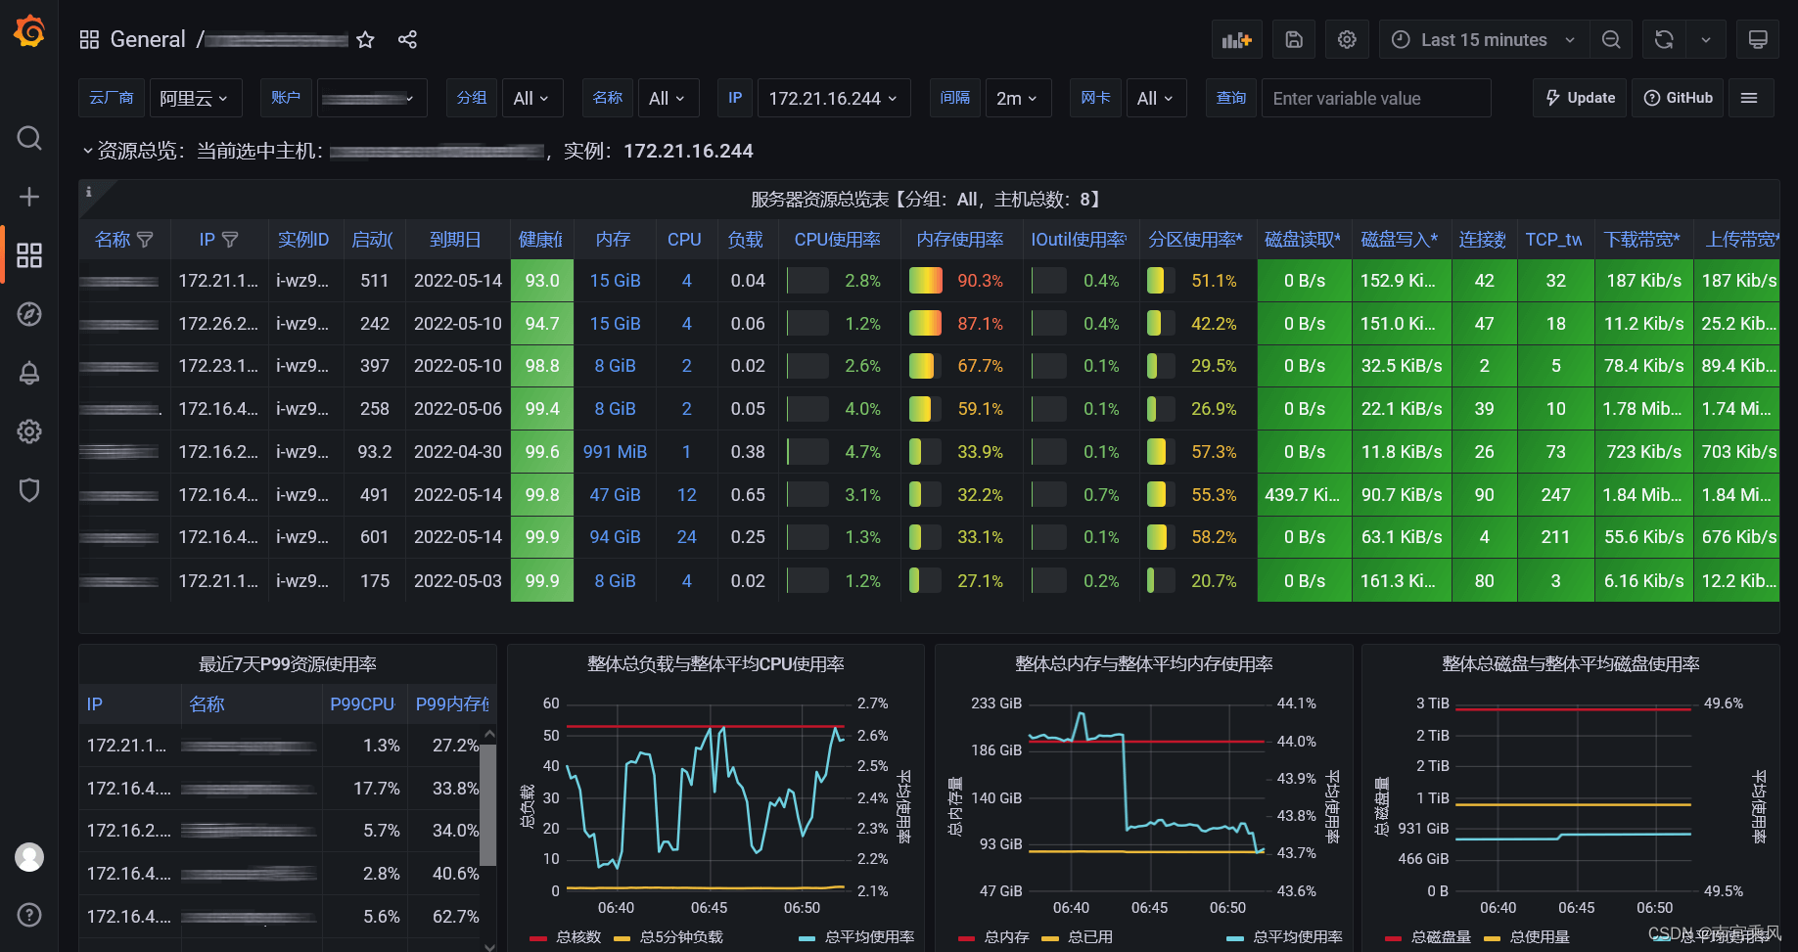Save the dashboard with disk icon

[x=1293, y=39]
